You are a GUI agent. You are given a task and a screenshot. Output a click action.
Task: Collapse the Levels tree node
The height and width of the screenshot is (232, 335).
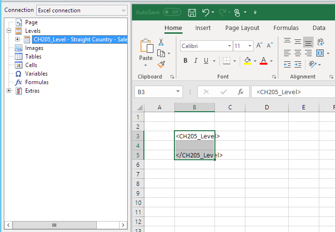(9, 31)
